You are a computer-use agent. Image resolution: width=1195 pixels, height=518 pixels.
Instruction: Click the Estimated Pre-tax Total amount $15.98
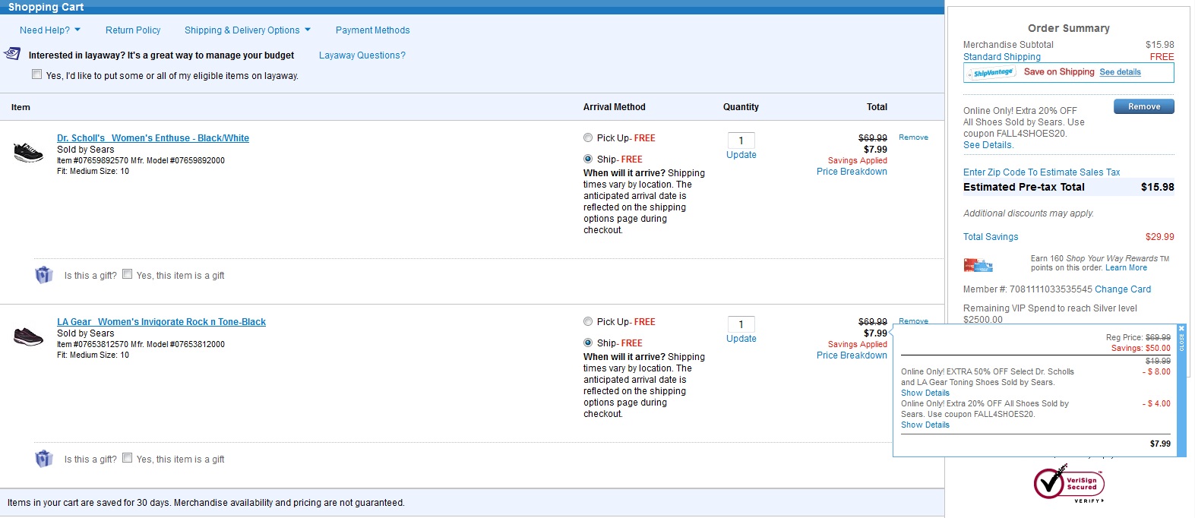click(1157, 187)
